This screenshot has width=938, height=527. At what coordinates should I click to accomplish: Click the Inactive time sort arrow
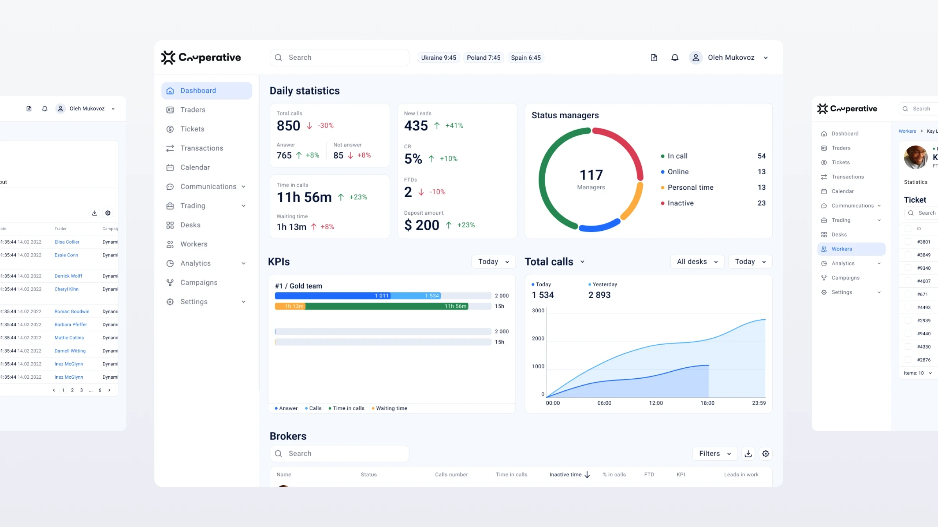pos(587,475)
